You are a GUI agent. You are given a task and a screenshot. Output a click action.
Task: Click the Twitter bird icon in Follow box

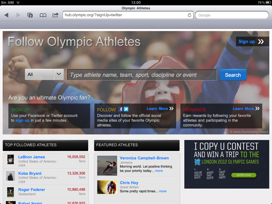(126, 109)
